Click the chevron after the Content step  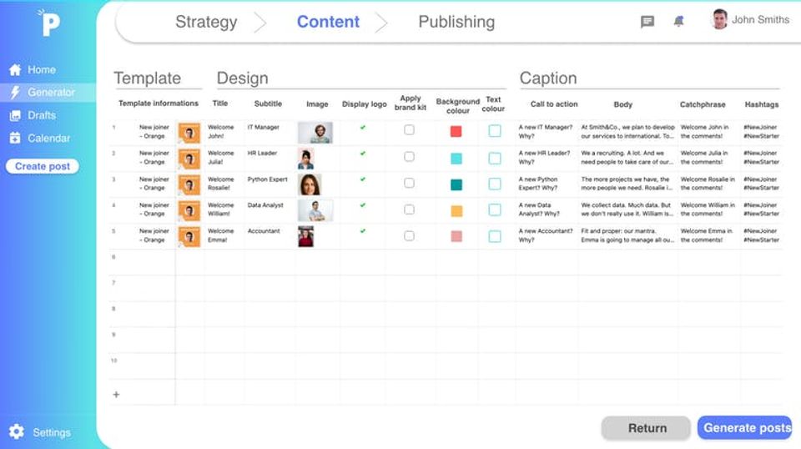[x=381, y=23]
